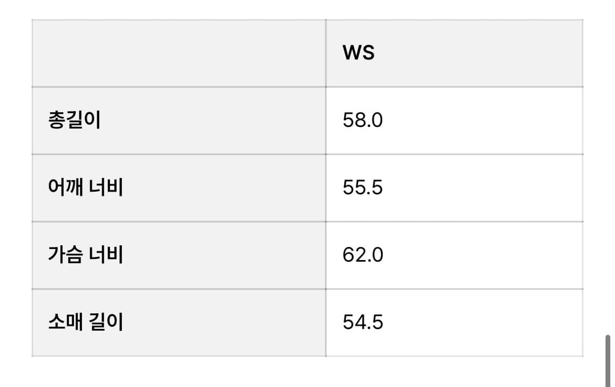This screenshot has height=387, width=615.
Task: Click 너비 in the 어깨 row
Action: 106,188
